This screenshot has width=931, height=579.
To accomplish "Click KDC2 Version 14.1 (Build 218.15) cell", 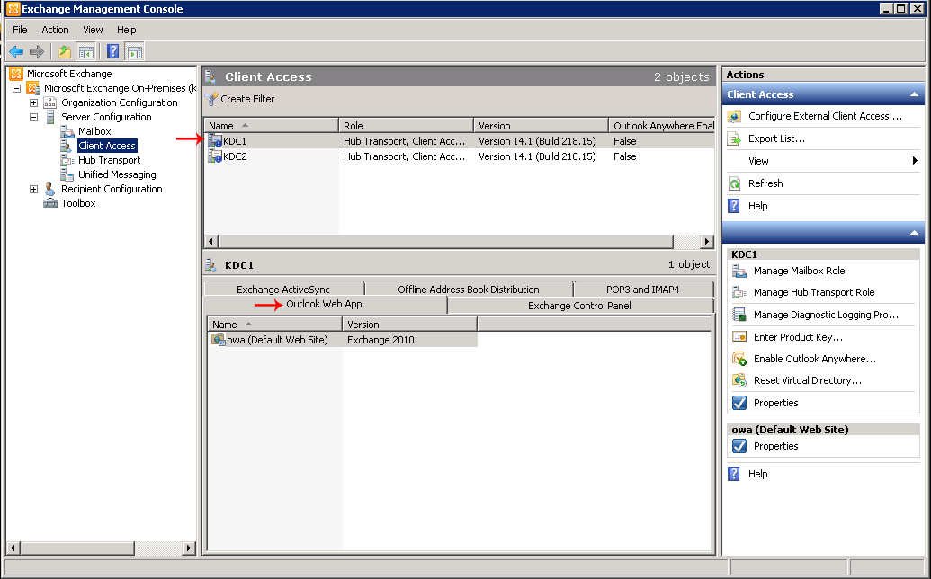I will pyautogui.click(x=537, y=156).
